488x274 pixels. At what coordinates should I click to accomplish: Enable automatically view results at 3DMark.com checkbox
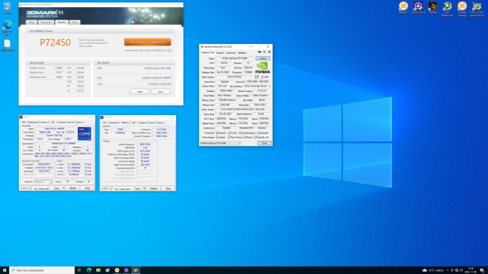coord(170,51)
